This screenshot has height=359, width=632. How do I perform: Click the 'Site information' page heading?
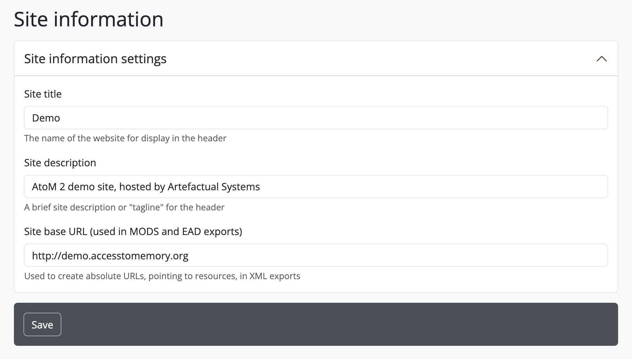point(89,19)
